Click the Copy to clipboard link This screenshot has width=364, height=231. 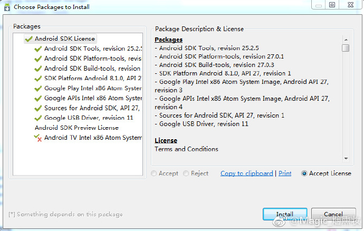click(247, 174)
